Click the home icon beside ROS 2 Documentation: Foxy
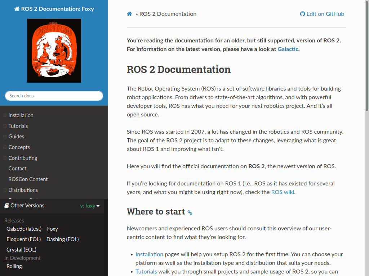Screen dimensions: 369x276 pyautogui.click(x=17, y=9)
